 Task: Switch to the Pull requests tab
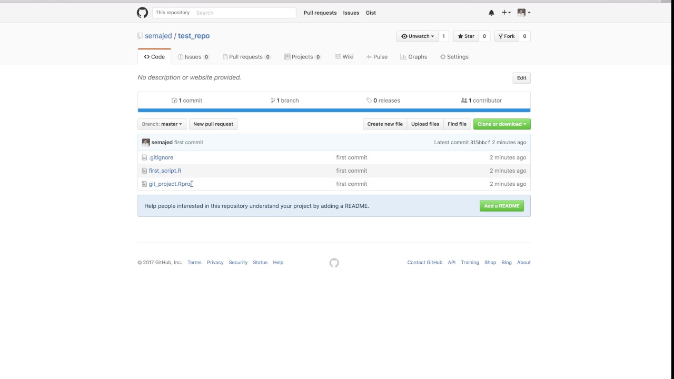(x=246, y=57)
